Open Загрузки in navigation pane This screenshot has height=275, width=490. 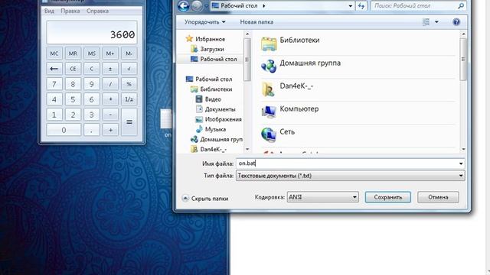point(207,49)
